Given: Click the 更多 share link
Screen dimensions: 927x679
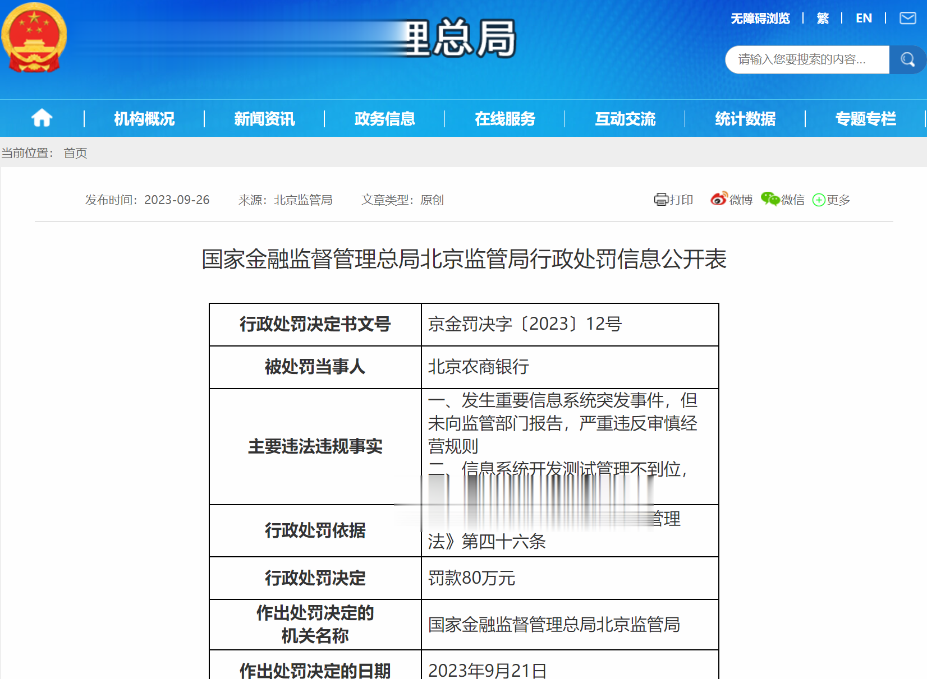Looking at the screenshot, I should [x=838, y=200].
